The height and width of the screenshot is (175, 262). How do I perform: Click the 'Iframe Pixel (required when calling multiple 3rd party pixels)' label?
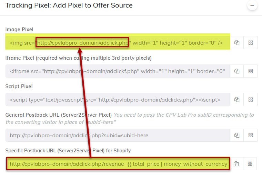[78, 58]
